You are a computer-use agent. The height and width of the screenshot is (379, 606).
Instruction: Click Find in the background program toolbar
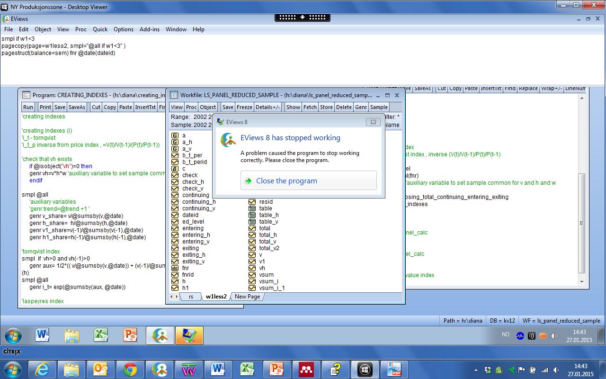click(x=510, y=88)
